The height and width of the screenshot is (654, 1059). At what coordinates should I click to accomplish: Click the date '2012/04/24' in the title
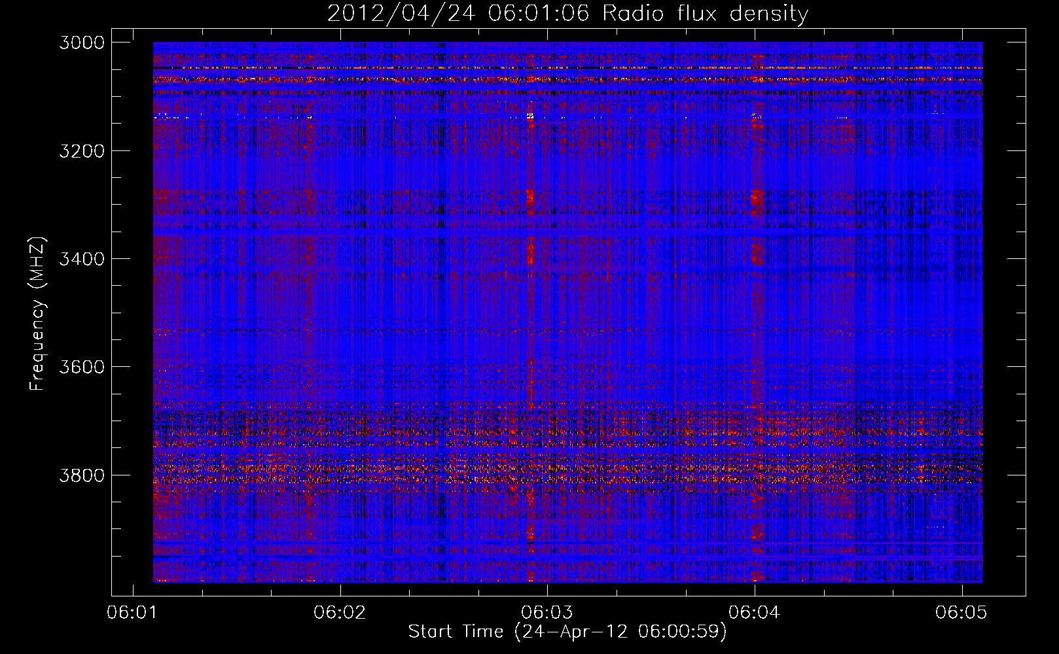401,14
